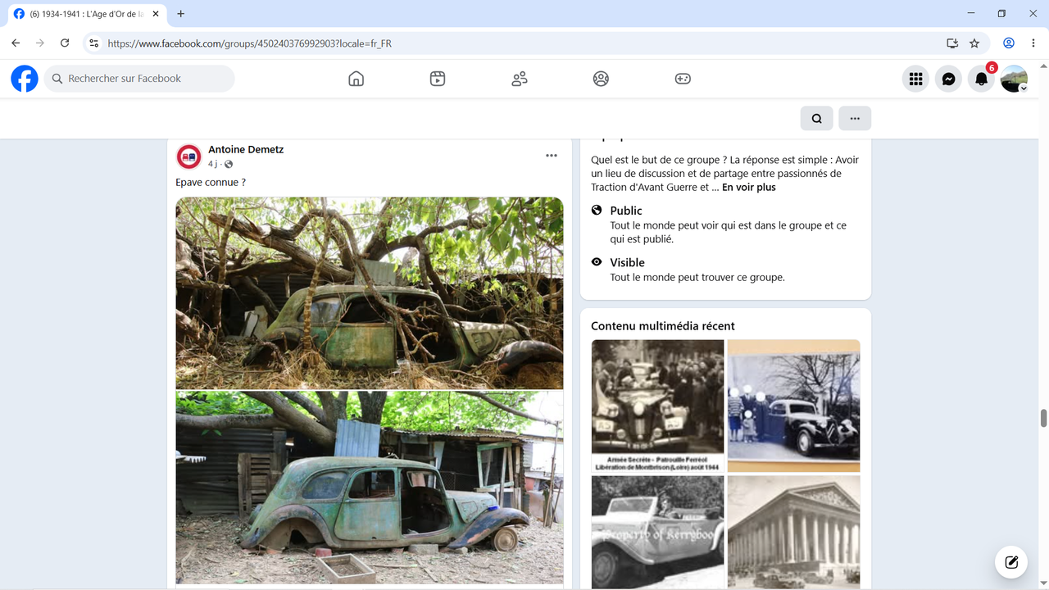
Task: Open the convertible car media thumbnail
Action: (x=657, y=532)
